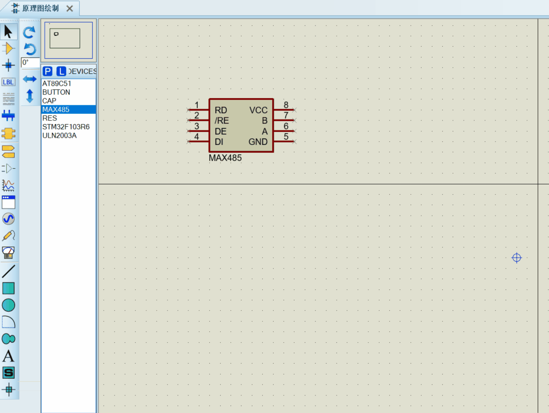Select the Component Mode tool
The height and width of the screenshot is (413, 549).
point(8,48)
